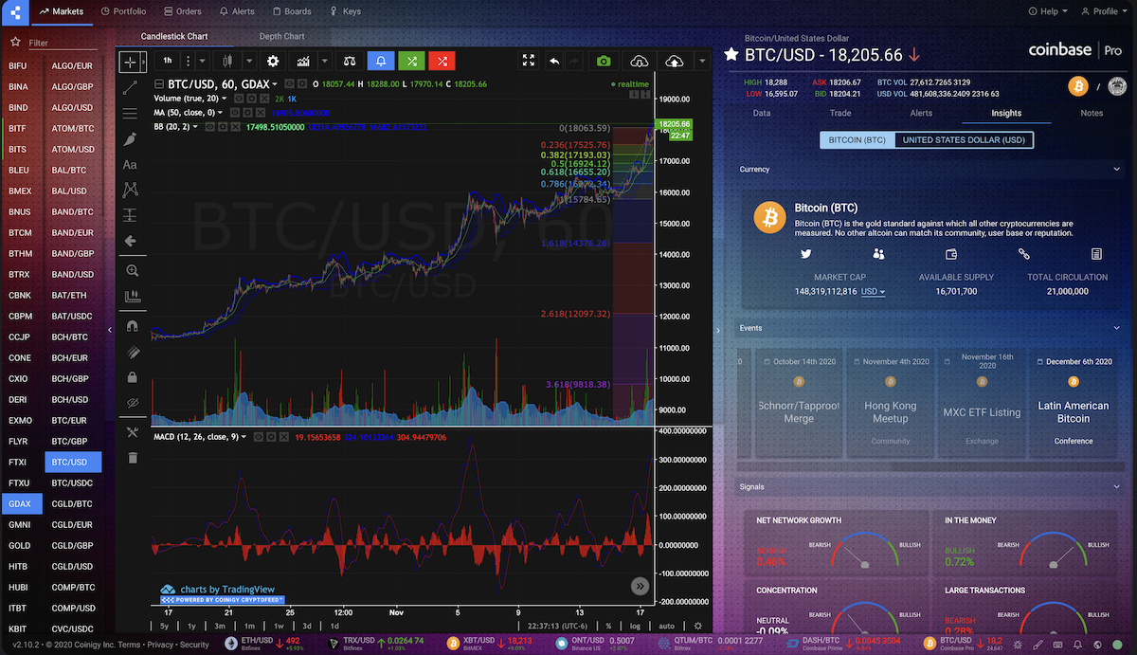The image size is (1137, 655).
Task: Collapse the Signals section
Action: click(x=1118, y=487)
